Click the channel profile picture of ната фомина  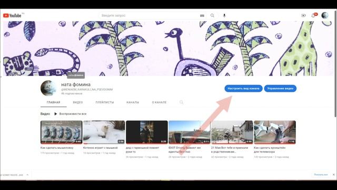[x=48, y=88]
